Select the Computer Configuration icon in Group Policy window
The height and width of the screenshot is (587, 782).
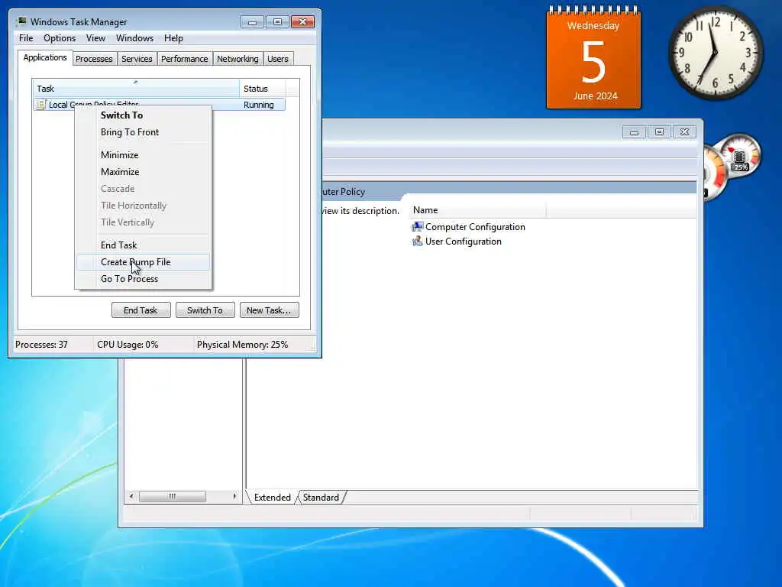pyautogui.click(x=417, y=226)
